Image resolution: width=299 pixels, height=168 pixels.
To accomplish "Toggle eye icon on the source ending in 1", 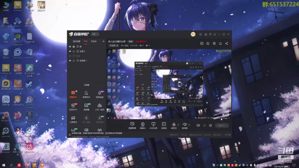I will tap(70, 61).
